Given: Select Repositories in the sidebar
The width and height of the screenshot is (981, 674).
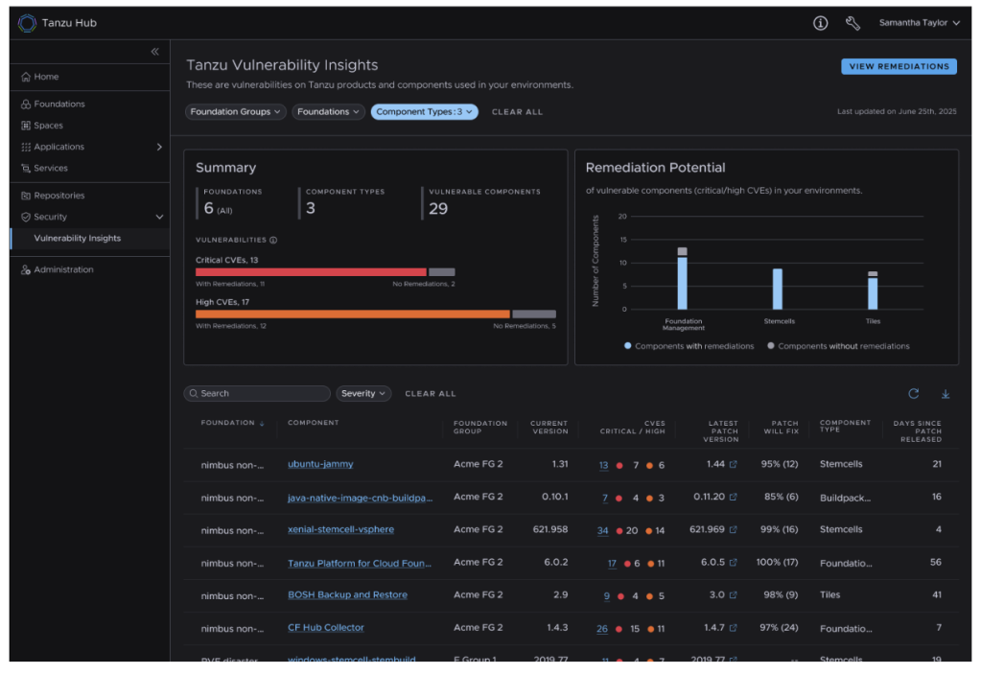Looking at the screenshot, I should point(58,196).
